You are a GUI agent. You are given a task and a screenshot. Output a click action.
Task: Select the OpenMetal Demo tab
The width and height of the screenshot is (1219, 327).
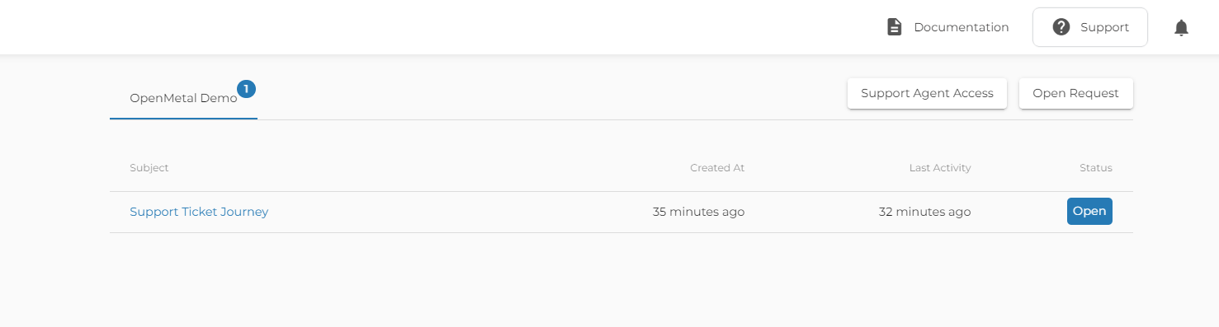point(183,98)
